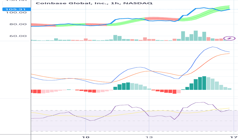Click date label 10 on time axis
The height and width of the screenshot is (140, 238).
[x=86, y=137]
